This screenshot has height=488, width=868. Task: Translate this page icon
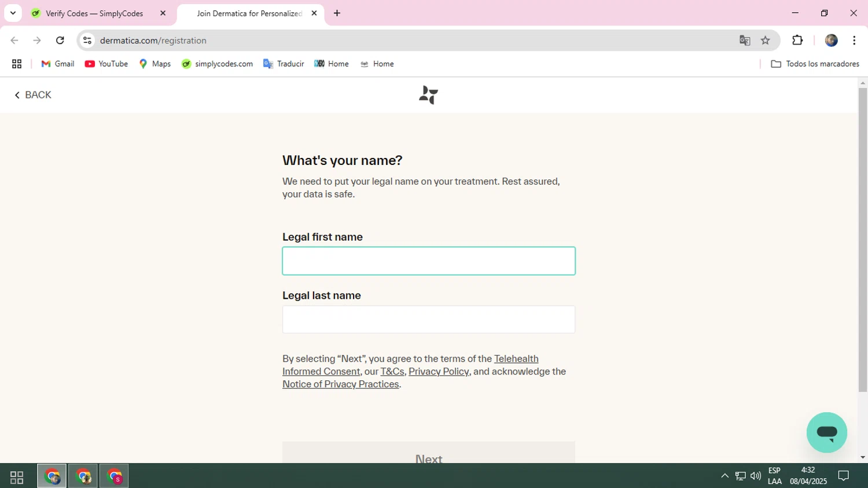pyautogui.click(x=745, y=41)
